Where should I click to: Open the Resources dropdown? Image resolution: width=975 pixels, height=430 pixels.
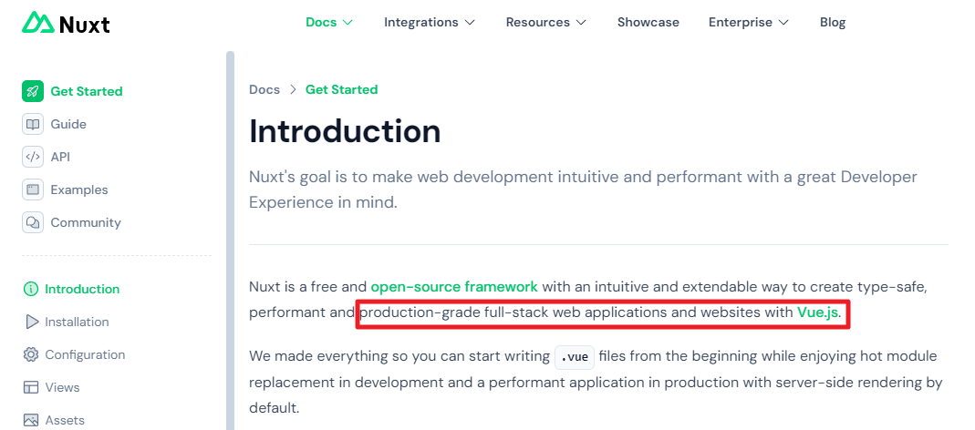point(545,23)
